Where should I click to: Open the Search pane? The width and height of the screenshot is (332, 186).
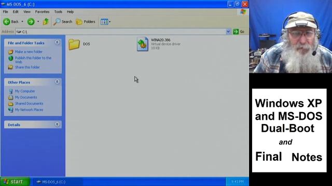tap(63, 22)
